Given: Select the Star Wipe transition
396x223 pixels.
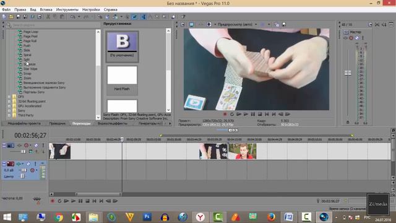Looking at the screenshot, I should tap(30, 69).
